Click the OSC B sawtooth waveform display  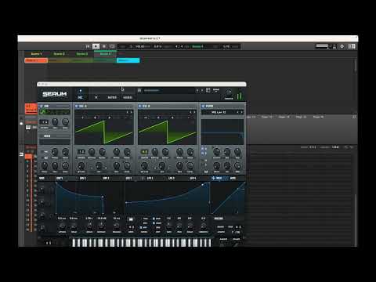[167, 132]
